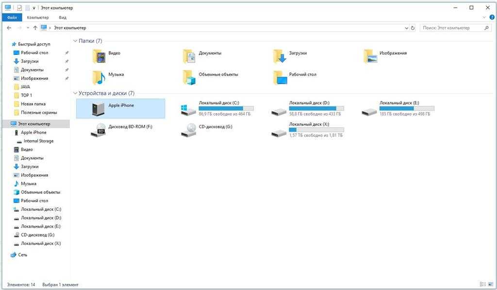Image resolution: width=497 pixels, height=290 pixels.
Task: Open Новая папка in sidebar
Action: point(33,104)
